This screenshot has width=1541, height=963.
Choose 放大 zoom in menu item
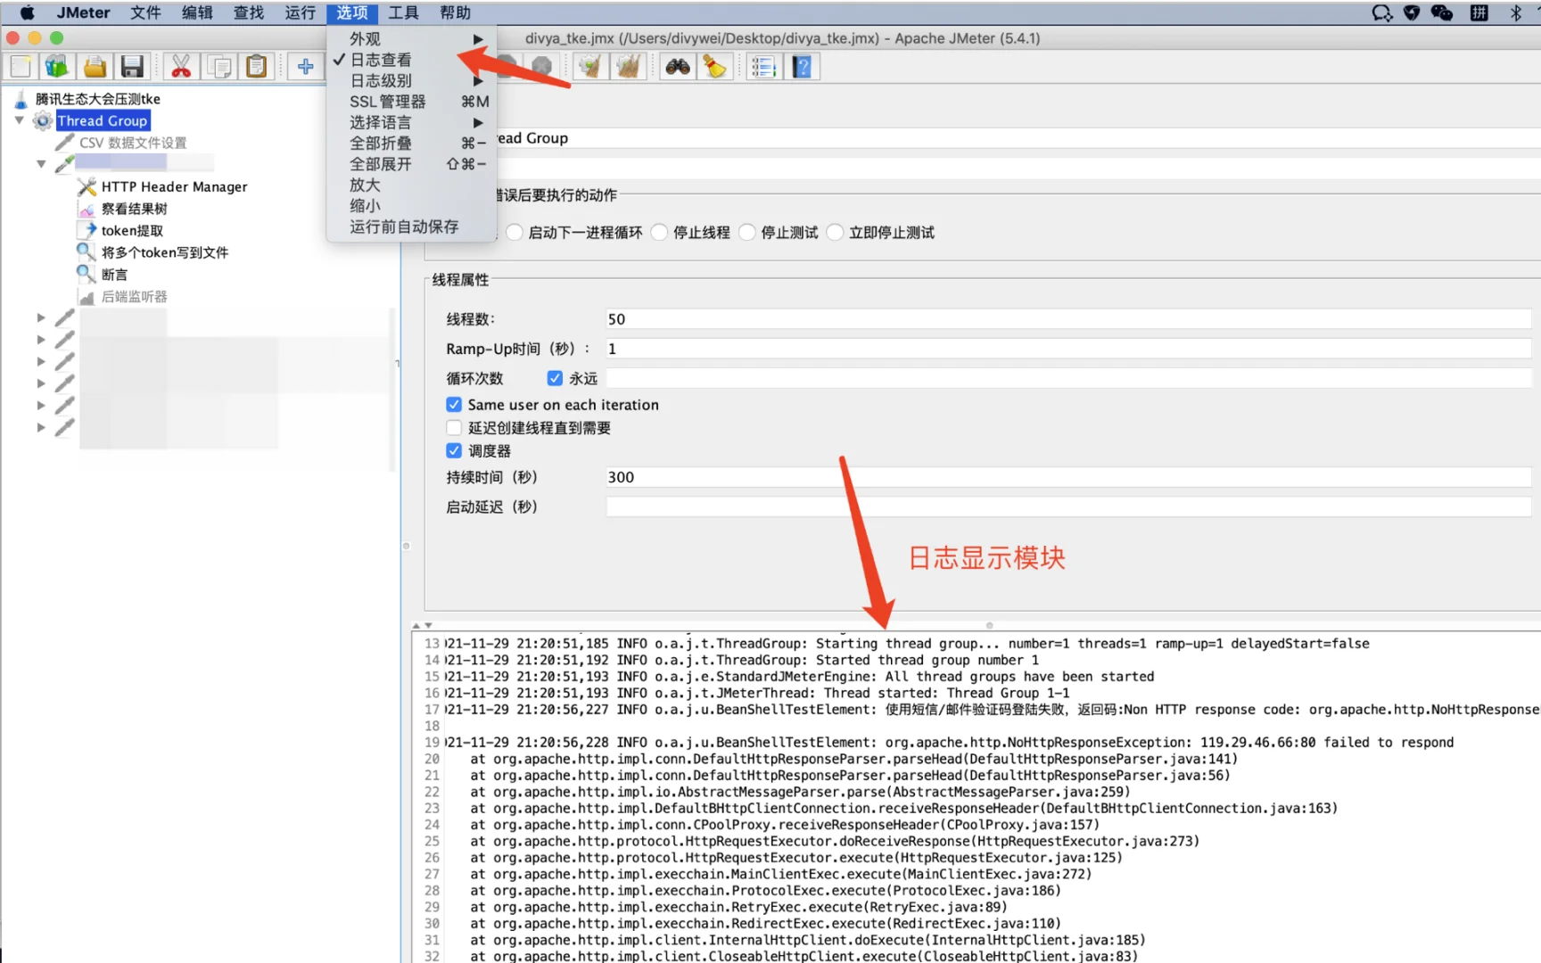point(410,185)
